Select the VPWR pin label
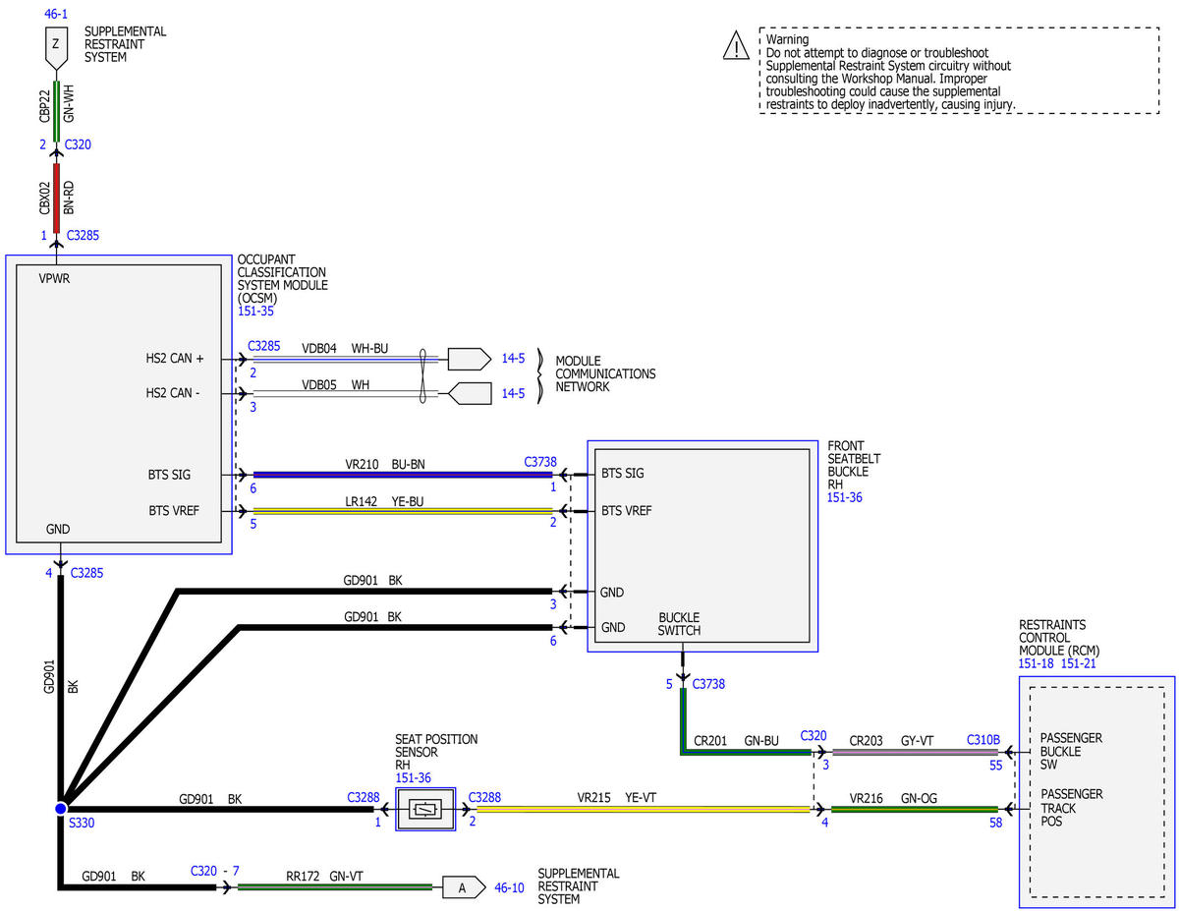The height and width of the screenshot is (911, 1179). click(x=54, y=278)
